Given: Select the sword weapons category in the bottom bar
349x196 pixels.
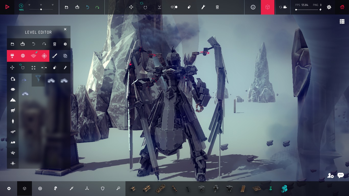Looking at the screenshot, I should coord(72,188).
